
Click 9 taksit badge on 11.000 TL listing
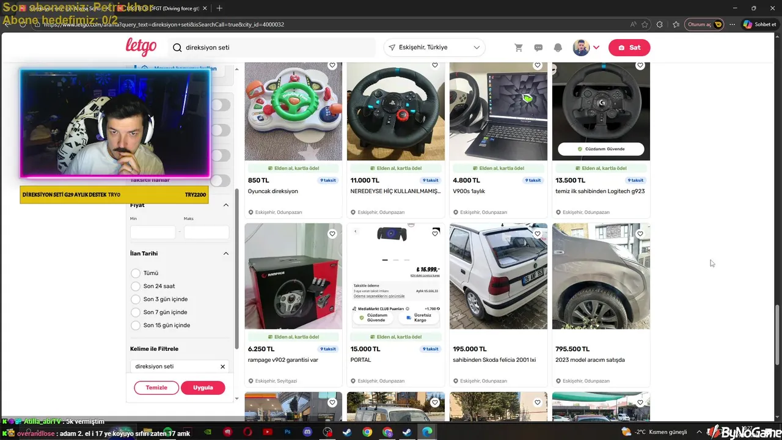pos(430,180)
